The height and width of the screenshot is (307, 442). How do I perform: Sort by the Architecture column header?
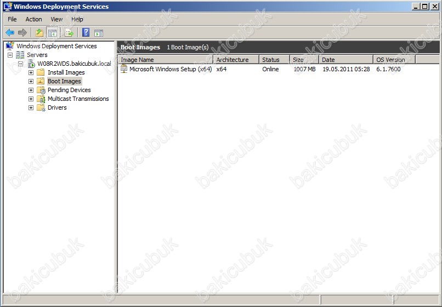pos(236,60)
